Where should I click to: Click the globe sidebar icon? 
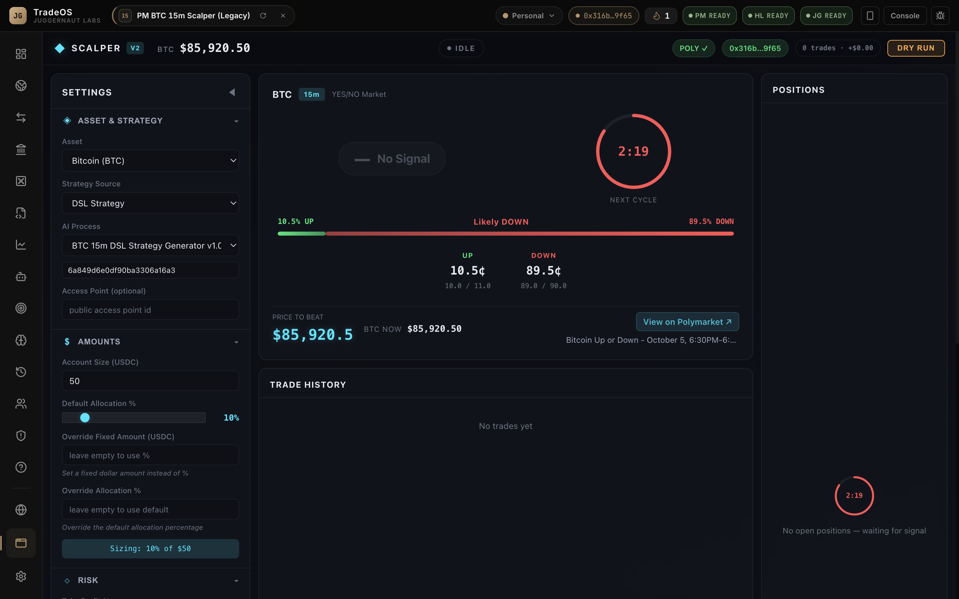pyautogui.click(x=21, y=510)
